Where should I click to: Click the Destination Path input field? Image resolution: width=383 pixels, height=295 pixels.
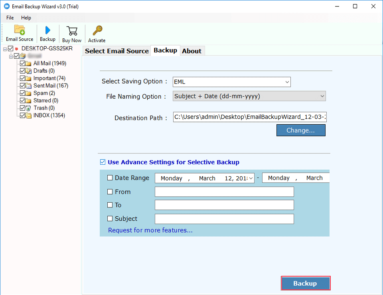click(x=250, y=117)
